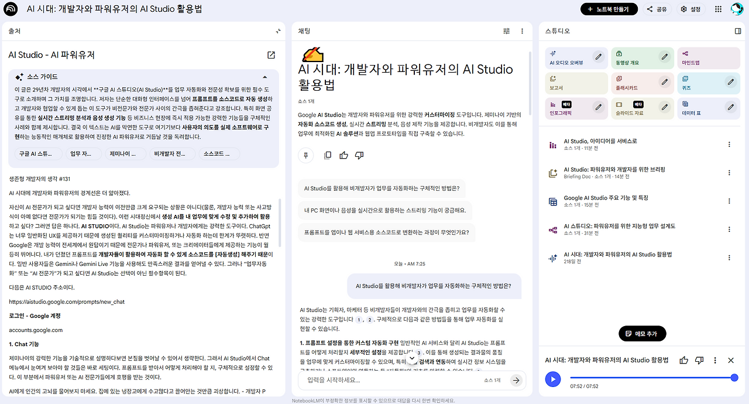Collapse the 소스 가이드 section
The height and width of the screenshot is (404, 749).
tap(264, 77)
